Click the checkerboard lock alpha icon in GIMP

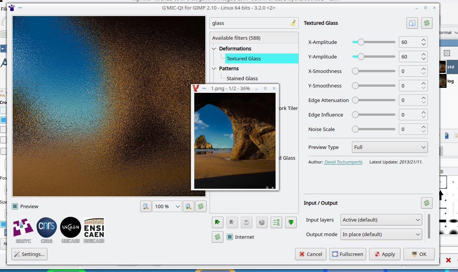pyautogui.click(x=447, y=53)
